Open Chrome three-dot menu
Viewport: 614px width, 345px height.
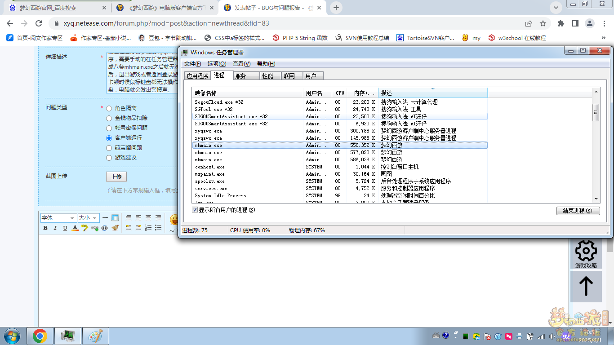[604, 23]
